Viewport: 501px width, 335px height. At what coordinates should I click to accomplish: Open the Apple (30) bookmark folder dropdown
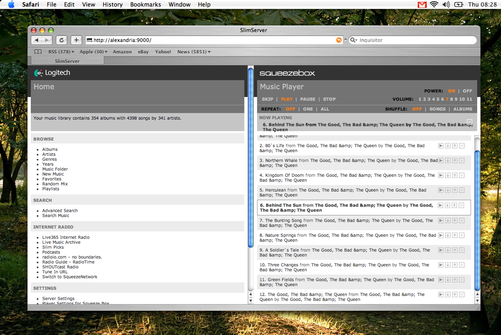93,52
